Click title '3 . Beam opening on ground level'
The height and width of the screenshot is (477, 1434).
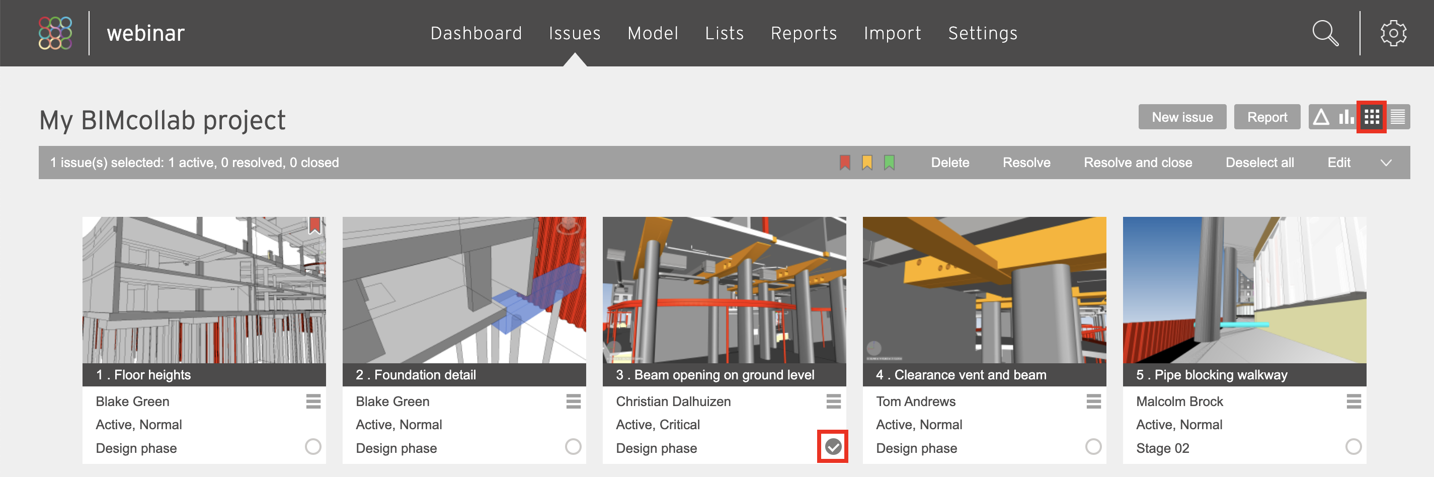pos(715,374)
